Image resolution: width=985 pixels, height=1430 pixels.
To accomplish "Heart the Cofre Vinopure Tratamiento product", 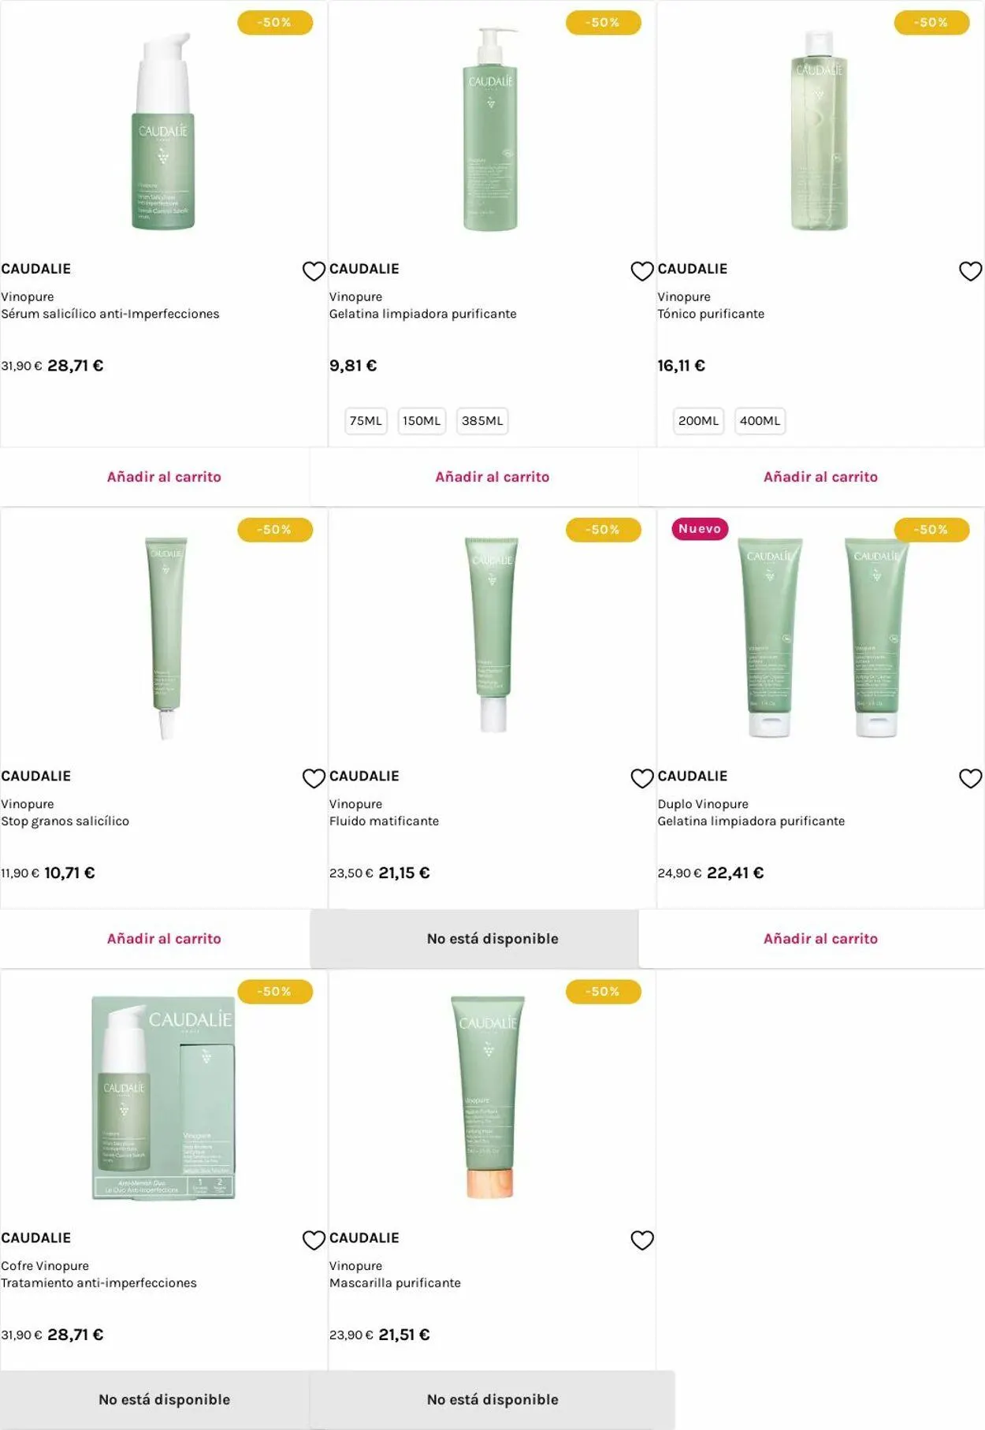I will (314, 1240).
